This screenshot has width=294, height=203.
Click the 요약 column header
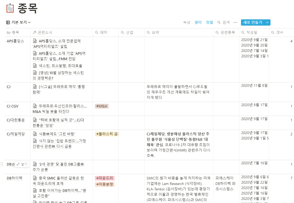(x=179, y=33)
